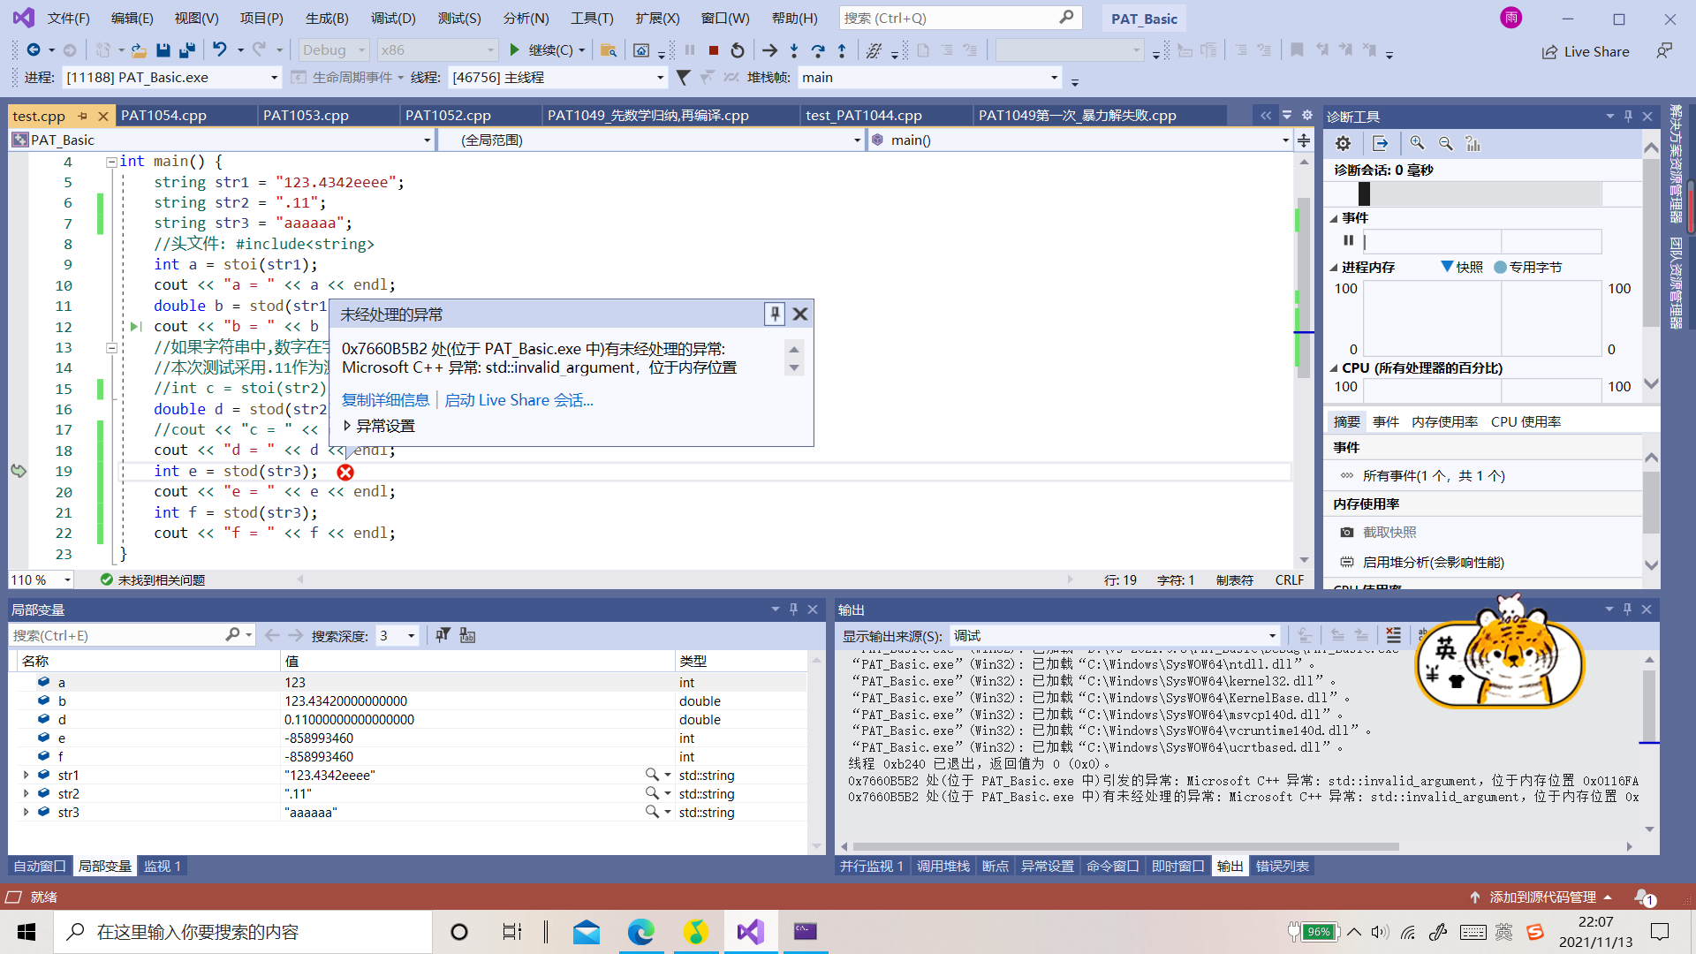This screenshot has width=1696, height=954.
Task: Expand the Exception Settings section
Action: click(347, 426)
